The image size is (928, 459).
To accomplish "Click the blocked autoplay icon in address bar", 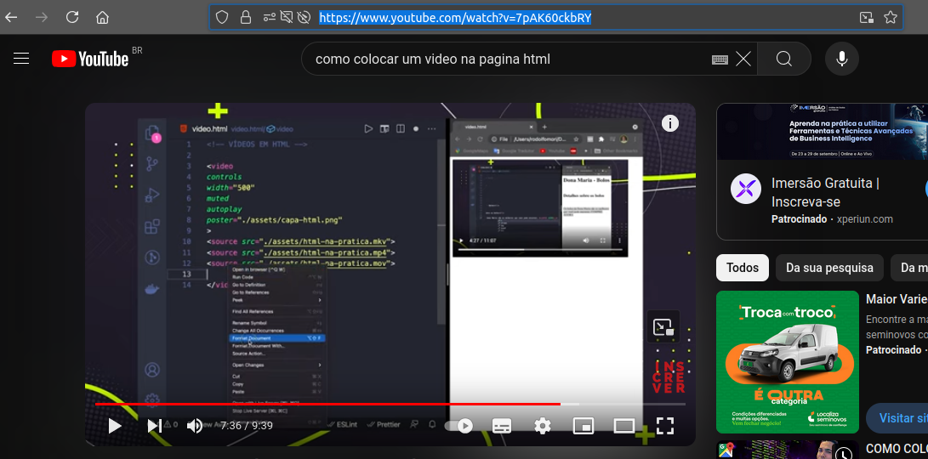I will pyautogui.click(x=305, y=18).
